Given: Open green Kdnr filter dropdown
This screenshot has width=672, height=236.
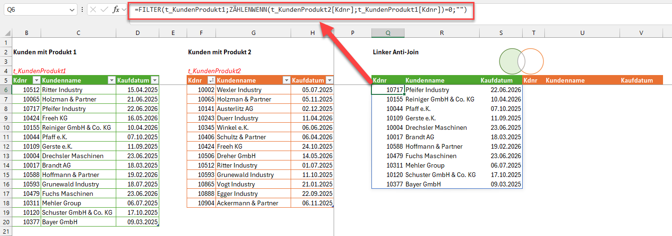Looking at the screenshot, I should pyautogui.click(x=36, y=80).
